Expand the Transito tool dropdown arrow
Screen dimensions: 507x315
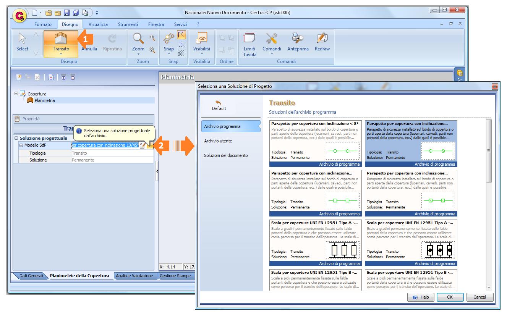pyautogui.click(x=61, y=54)
